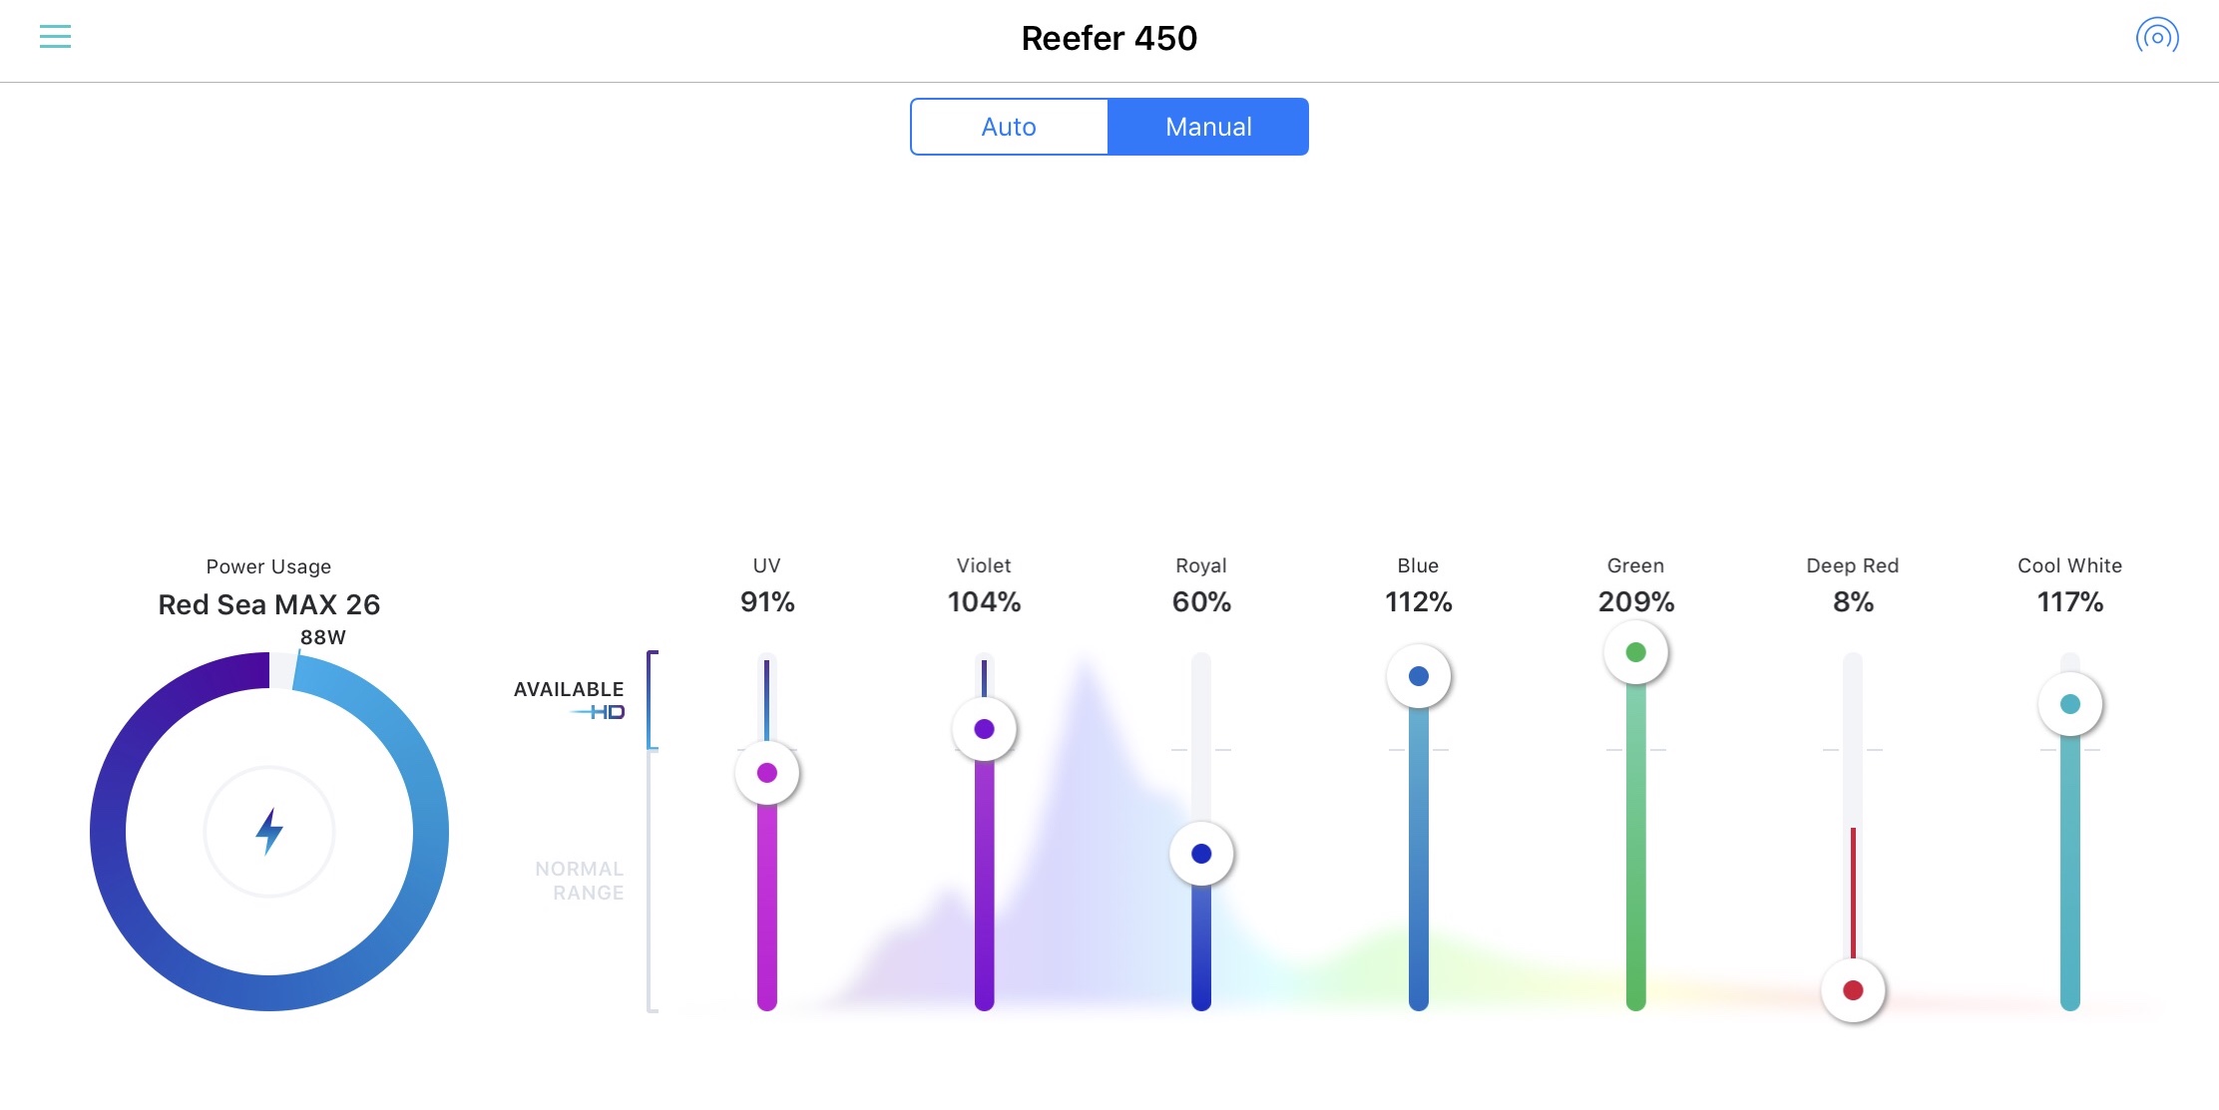Screen dimensions: 2219x1110
Task: Open the hamburger menu
Action: coord(55,38)
